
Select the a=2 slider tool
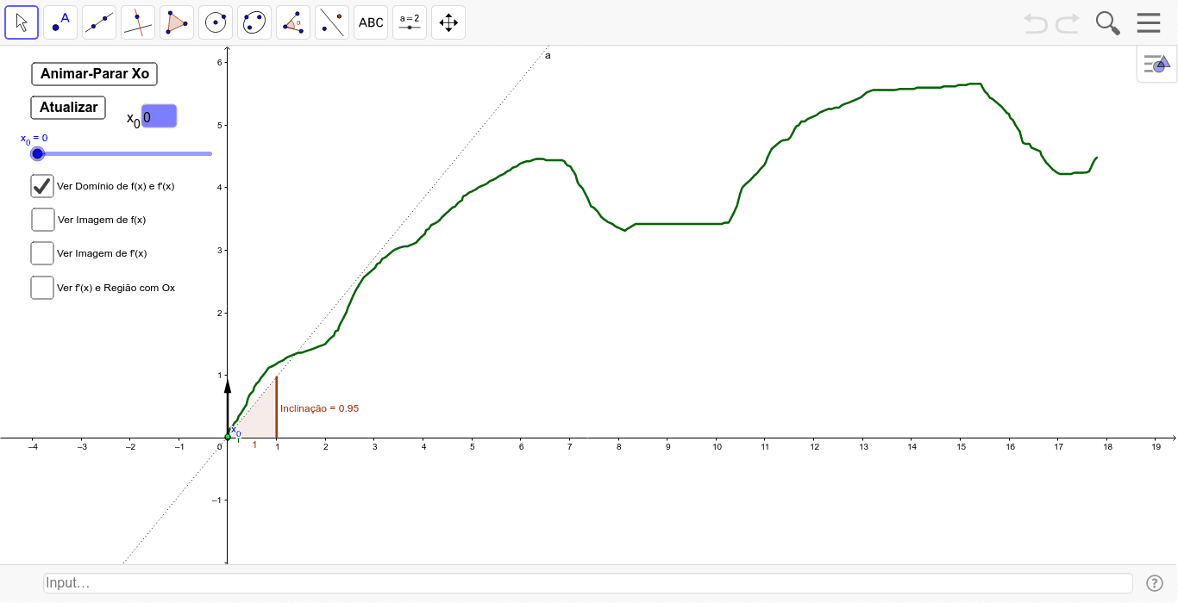pos(410,22)
